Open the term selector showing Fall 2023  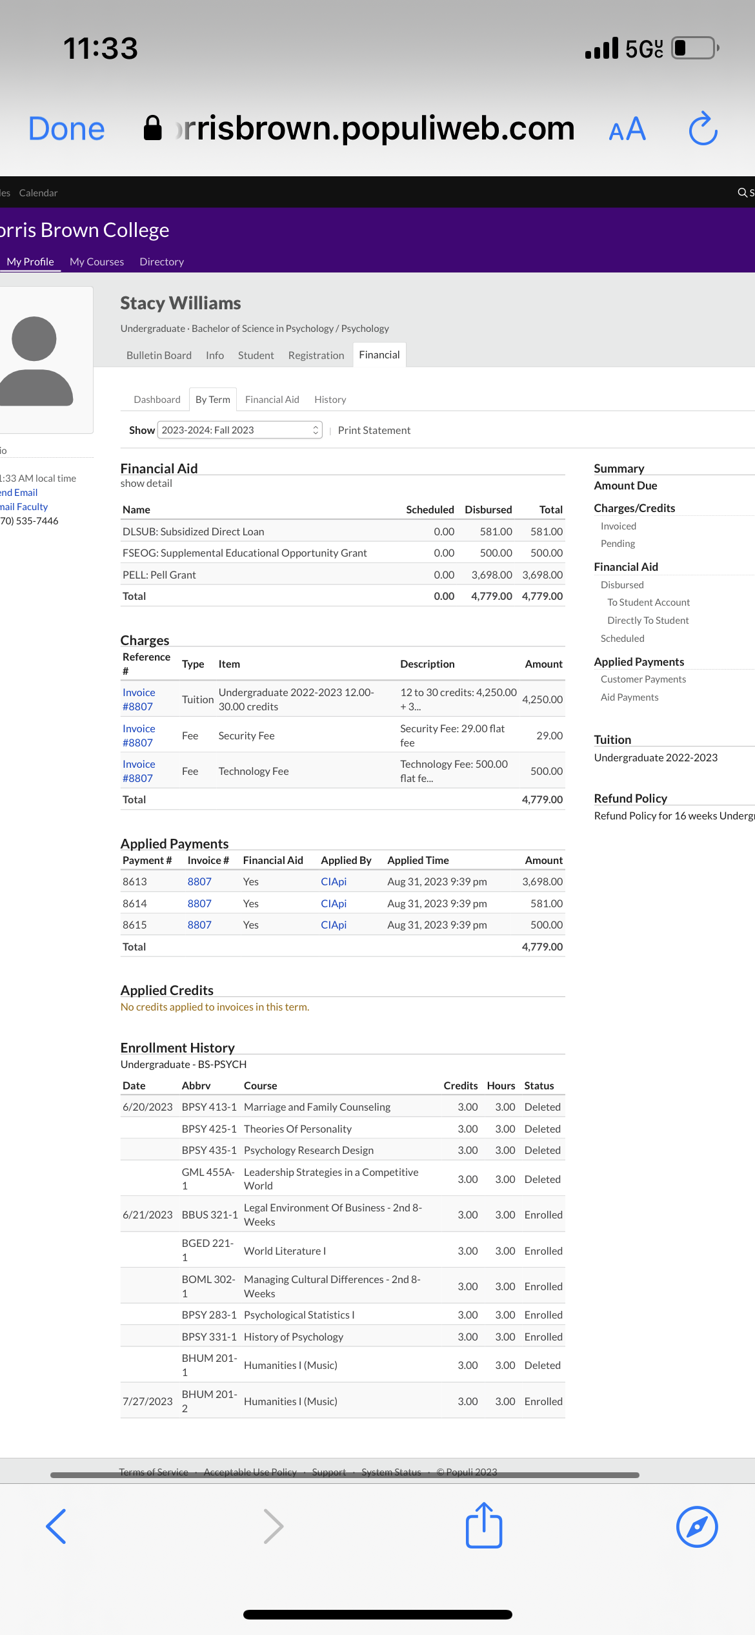(x=240, y=430)
